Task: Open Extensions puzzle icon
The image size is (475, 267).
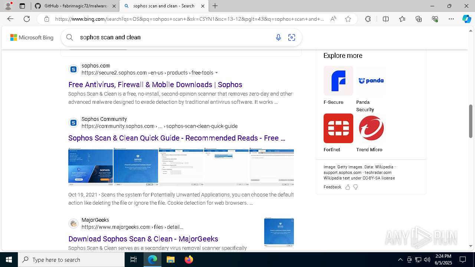Action: pos(368,19)
